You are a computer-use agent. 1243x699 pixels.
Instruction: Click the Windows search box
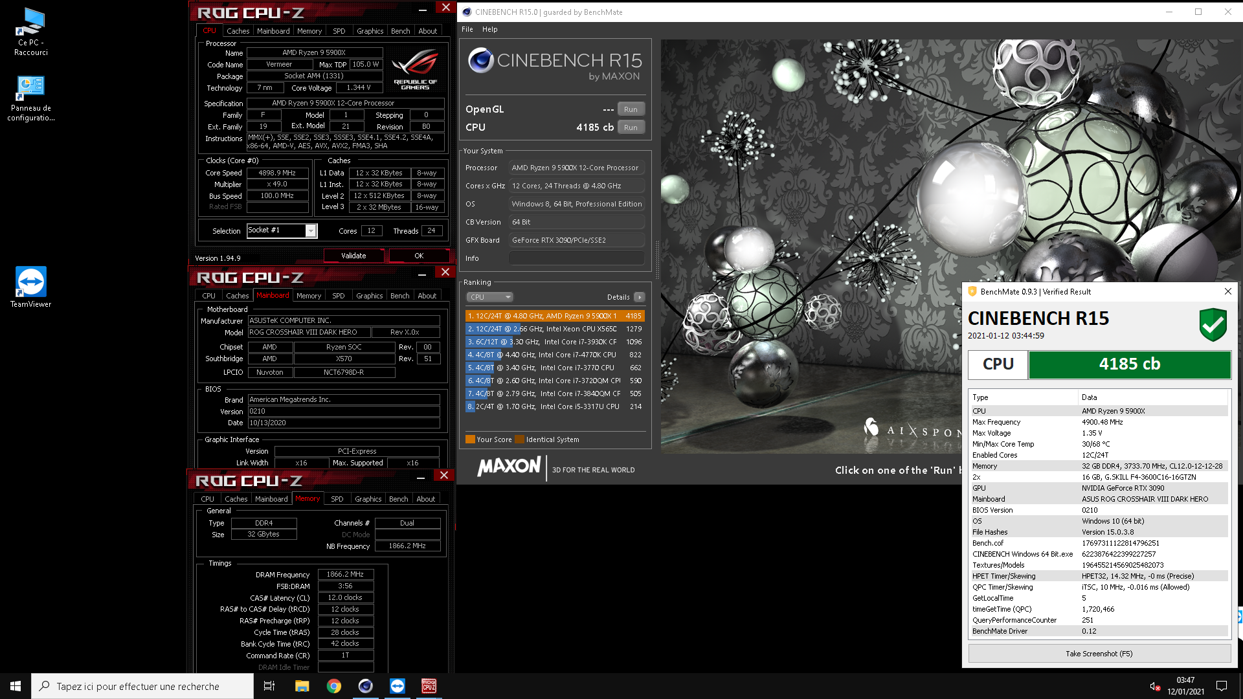coord(142,686)
